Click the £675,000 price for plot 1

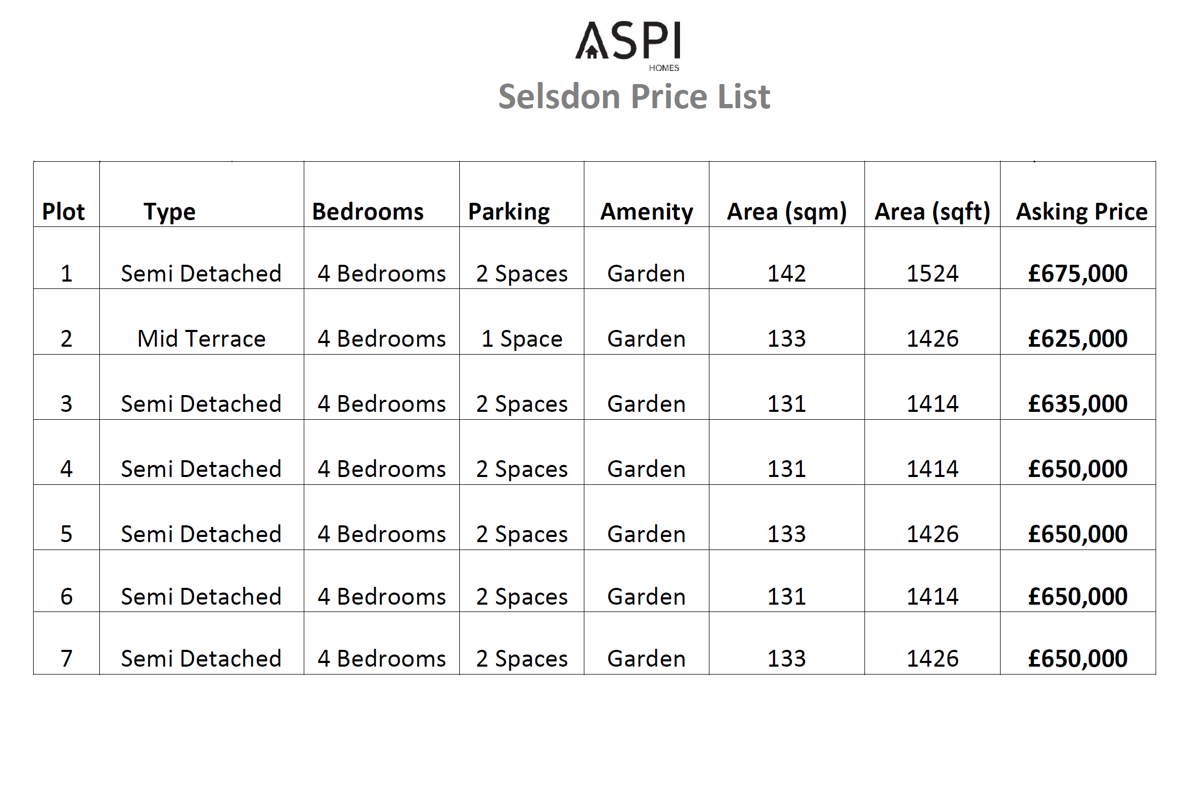click(x=1078, y=274)
